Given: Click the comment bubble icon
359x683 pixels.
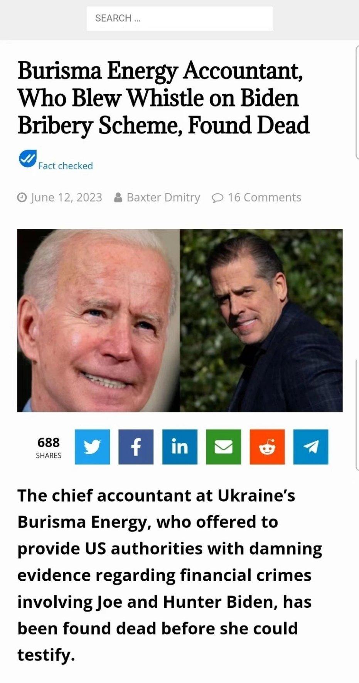Looking at the screenshot, I should pos(217,198).
